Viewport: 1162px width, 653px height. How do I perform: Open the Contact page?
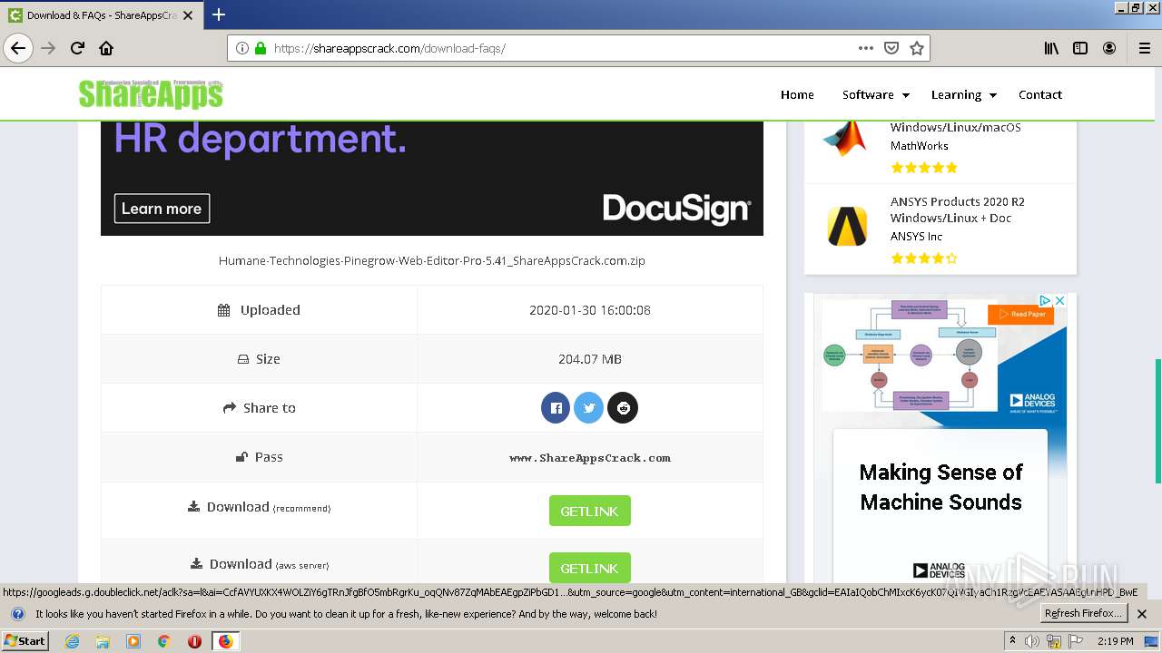pyautogui.click(x=1040, y=94)
